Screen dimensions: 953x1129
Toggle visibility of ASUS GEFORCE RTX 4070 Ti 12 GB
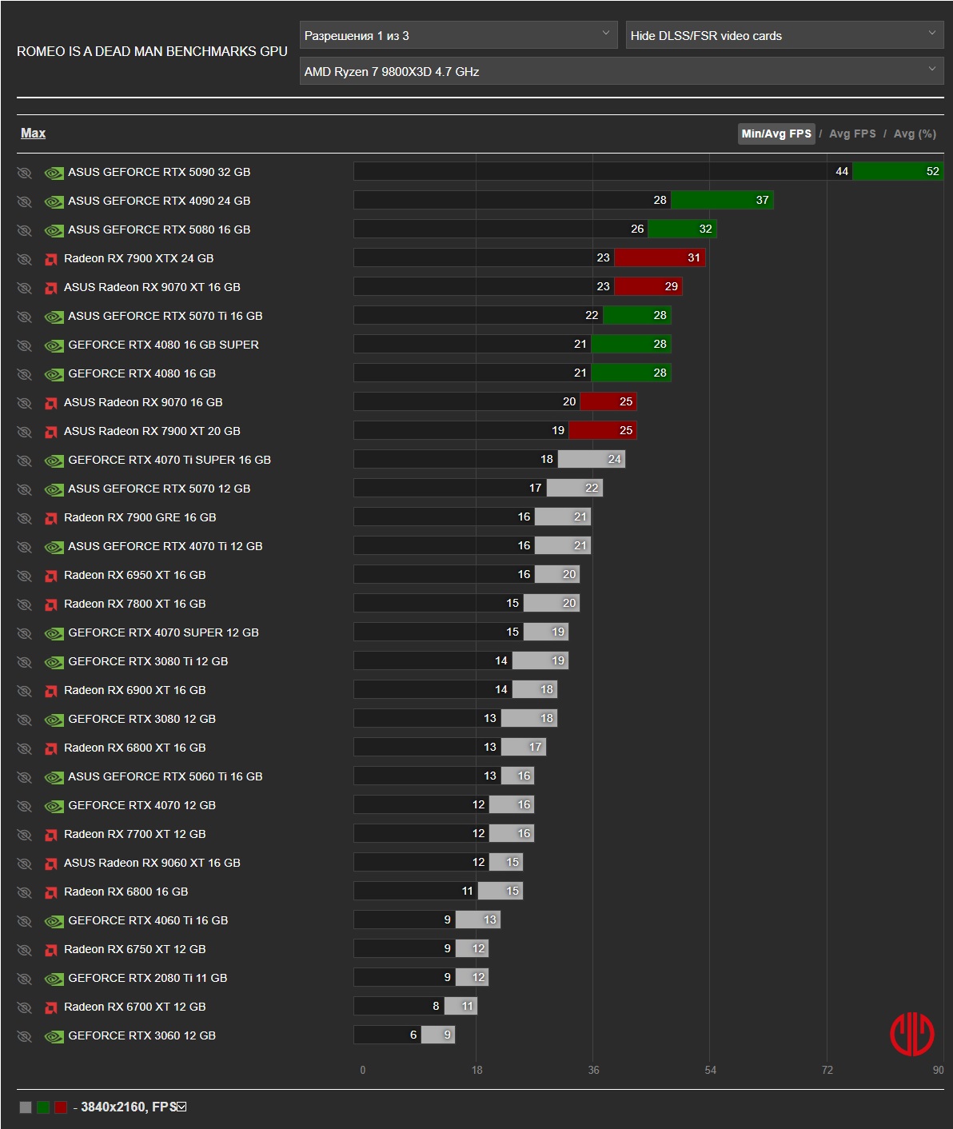coord(24,547)
